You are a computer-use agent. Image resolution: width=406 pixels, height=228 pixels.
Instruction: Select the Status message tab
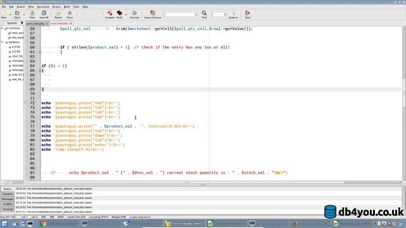tap(8, 189)
